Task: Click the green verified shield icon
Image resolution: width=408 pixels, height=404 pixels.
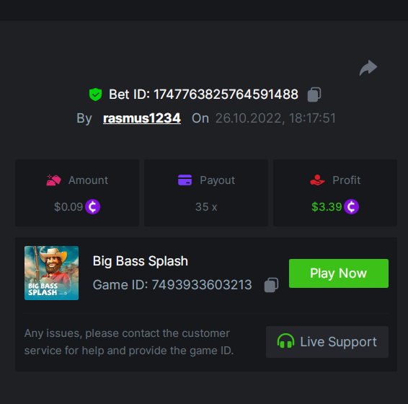Action: click(x=95, y=95)
